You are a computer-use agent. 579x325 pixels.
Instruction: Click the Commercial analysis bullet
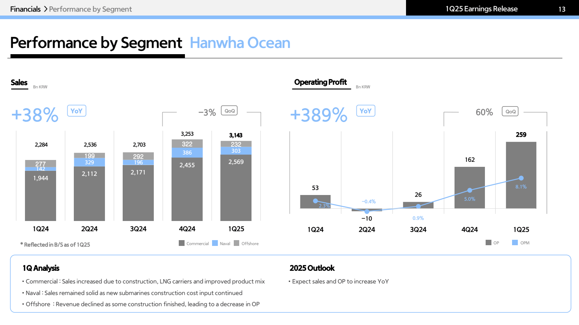(x=143, y=282)
